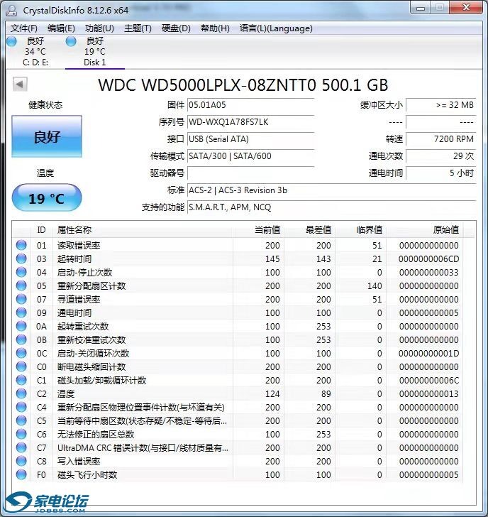Viewport: 488px width, 517px height.
Task: Click the blue status orb for Disk 1
Action: pyautogui.click(x=71, y=41)
